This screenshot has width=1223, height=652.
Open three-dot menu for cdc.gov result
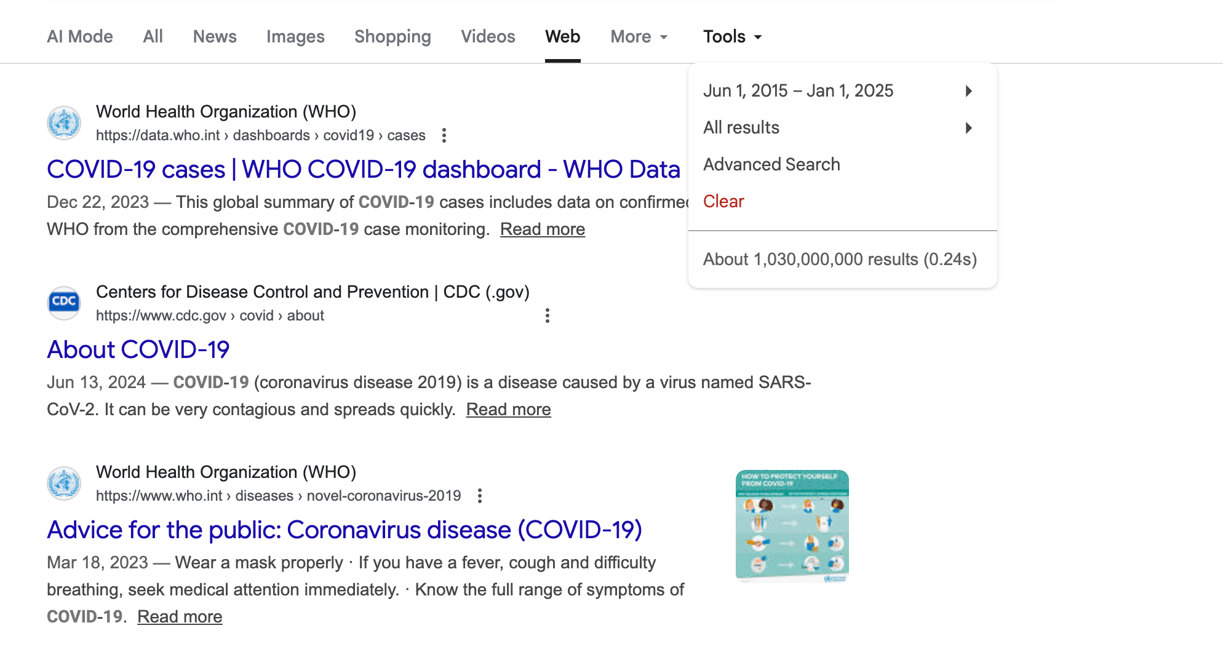(x=547, y=316)
